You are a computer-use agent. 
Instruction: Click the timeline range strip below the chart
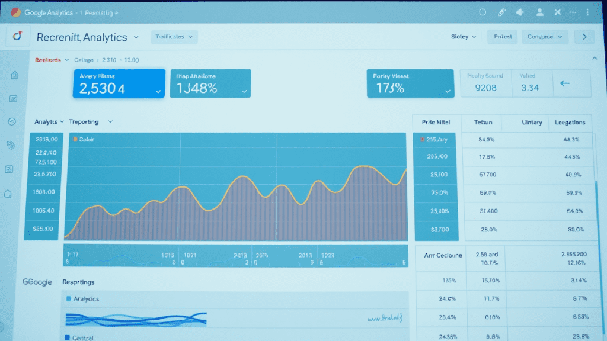point(235,256)
